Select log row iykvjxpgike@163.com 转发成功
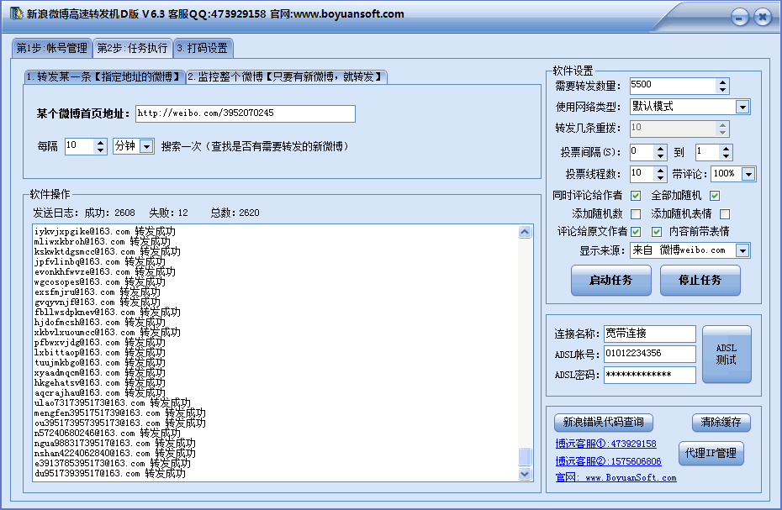This screenshot has height=510, width=782. [x=105, y=231]
